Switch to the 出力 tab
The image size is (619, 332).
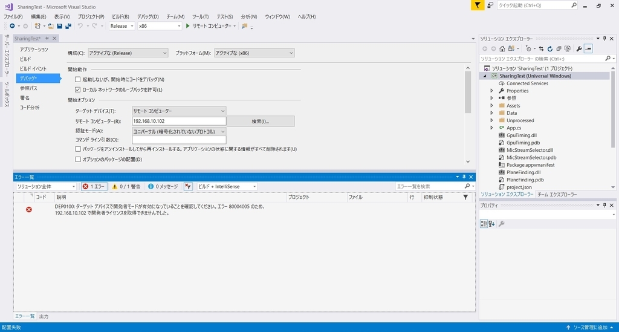[44, 317]
